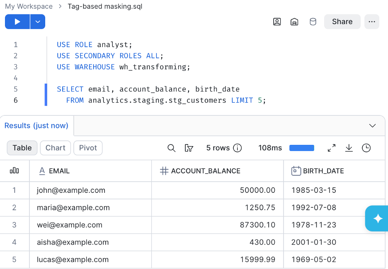Place cursor on USE WAREHOUSE wh_transforming line
This screenshot has height=269, width=388.
click(124, 67)
